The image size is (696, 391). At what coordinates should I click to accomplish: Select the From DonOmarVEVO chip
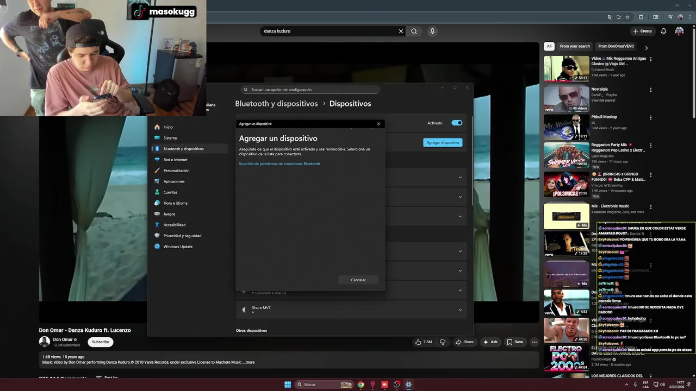tap(616, 46)
